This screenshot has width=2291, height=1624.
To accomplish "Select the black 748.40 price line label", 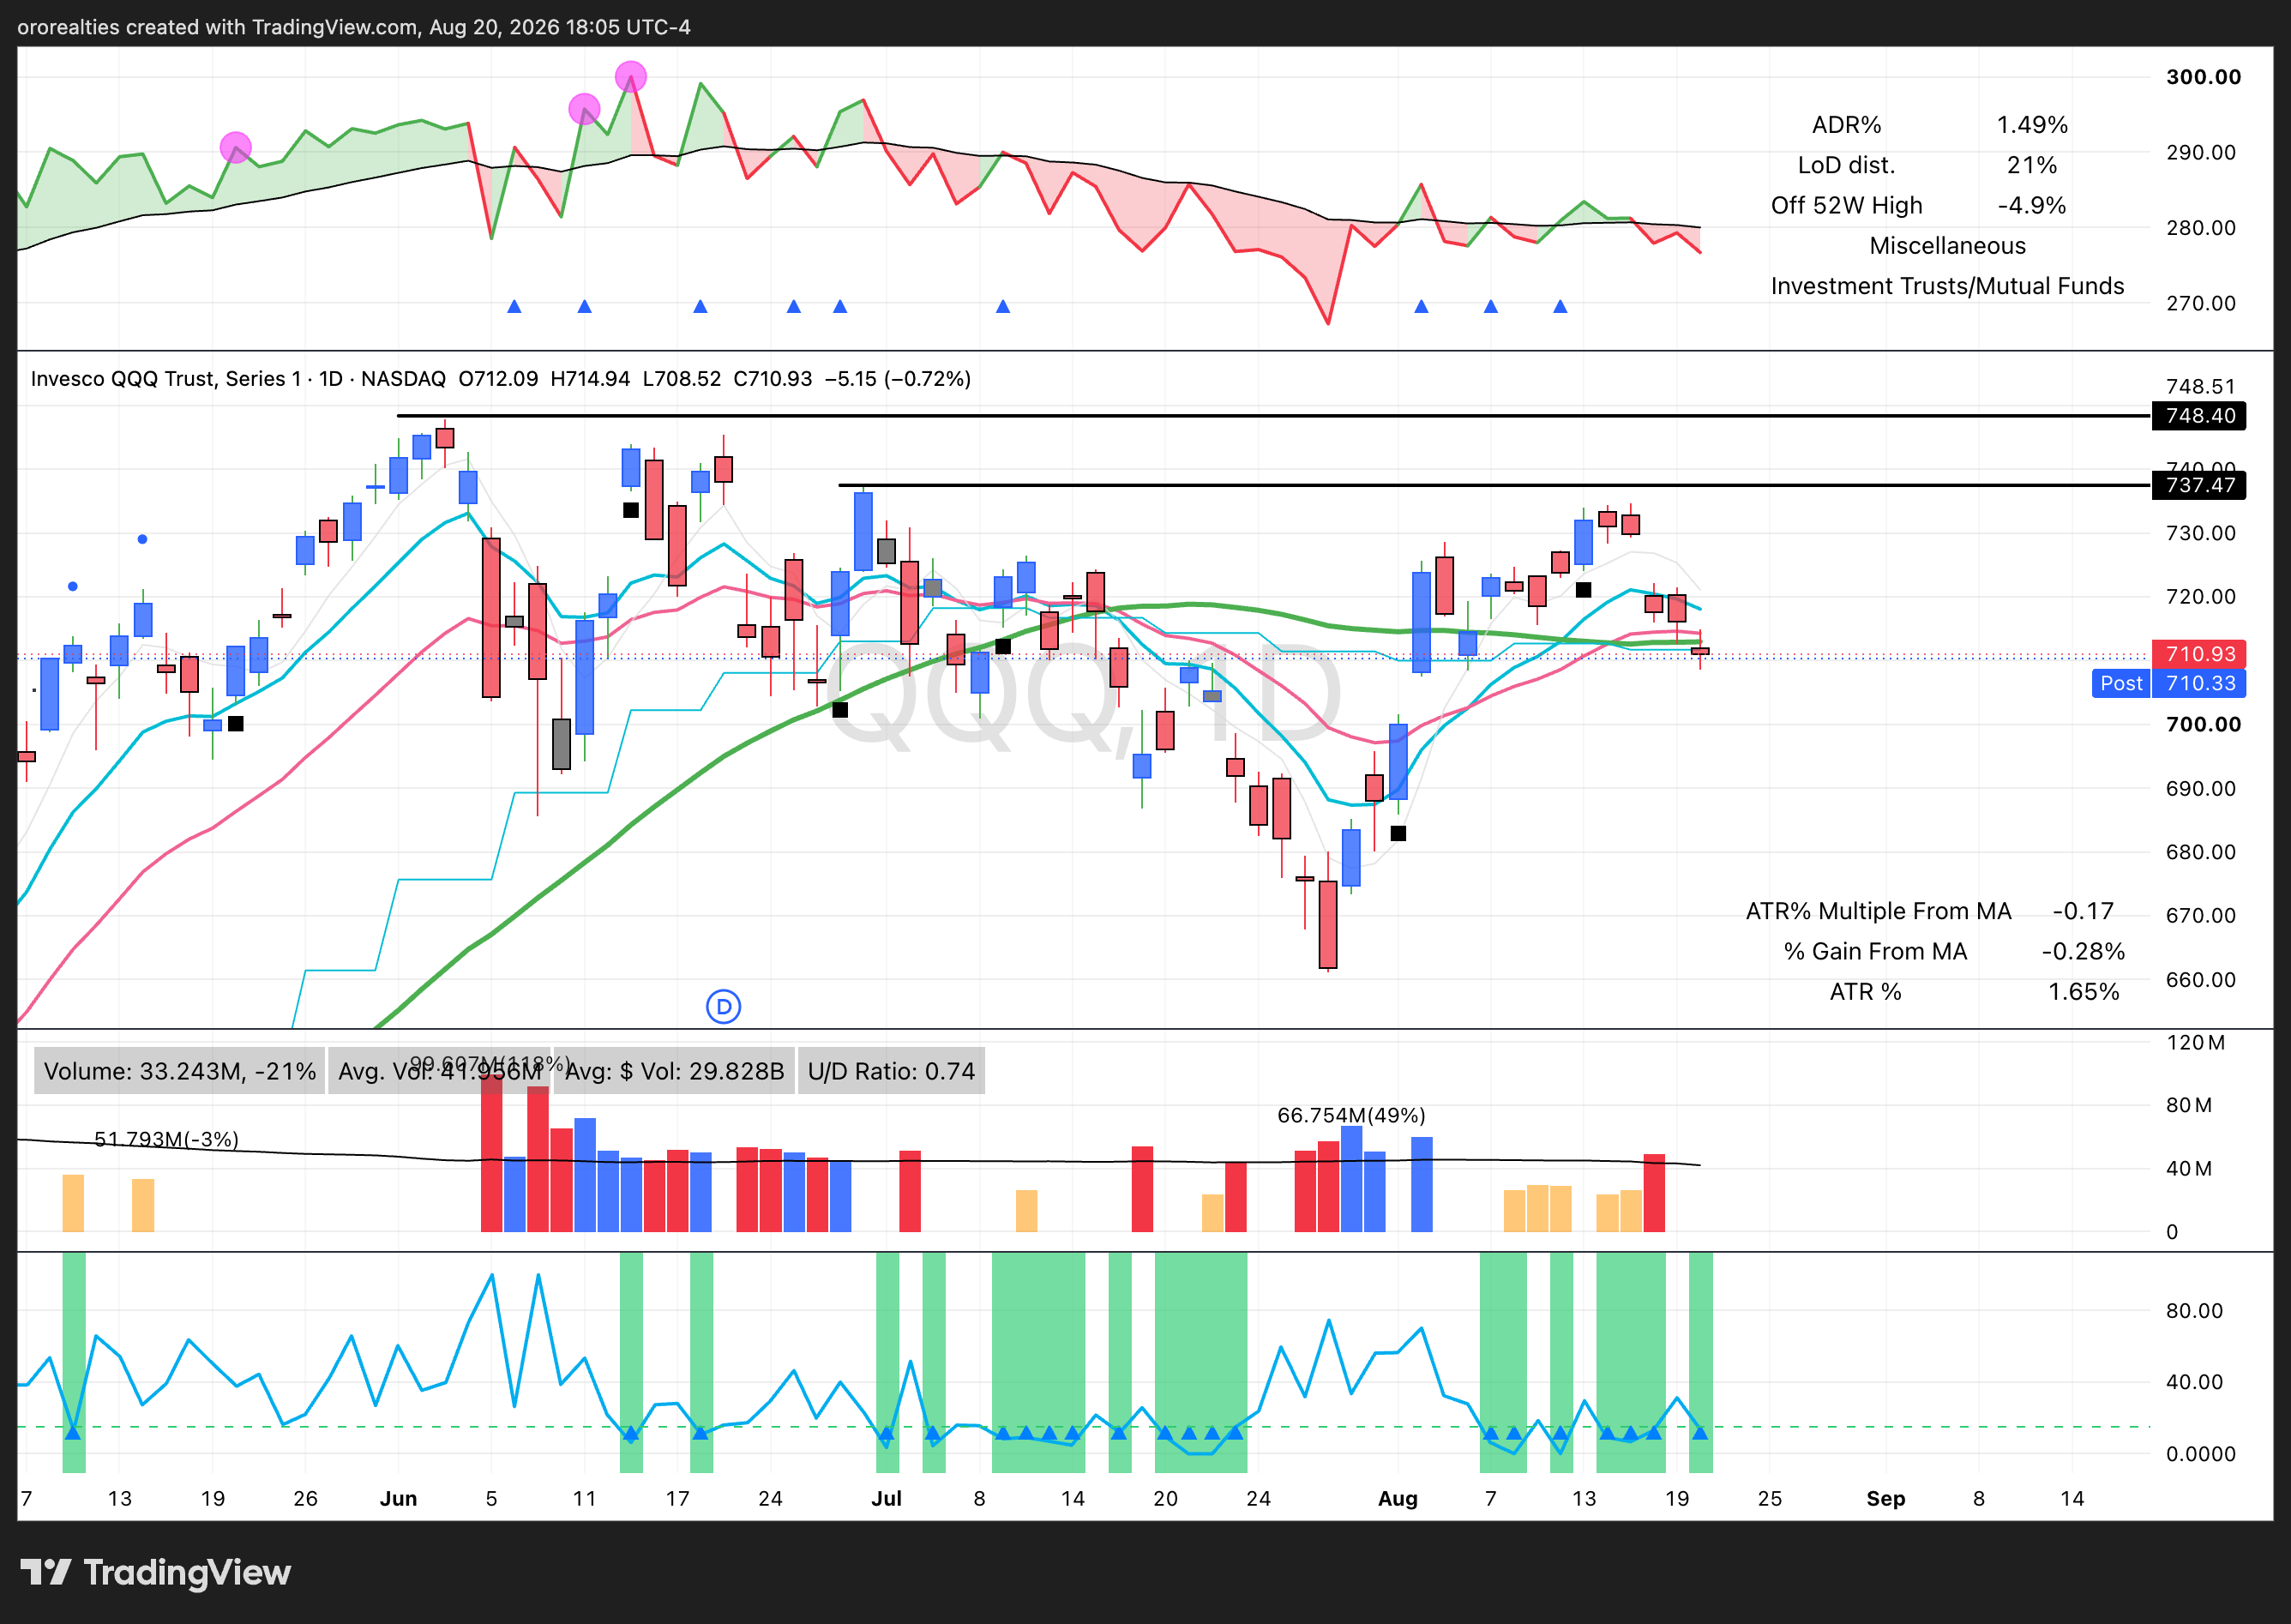I will coord(2198,416).
